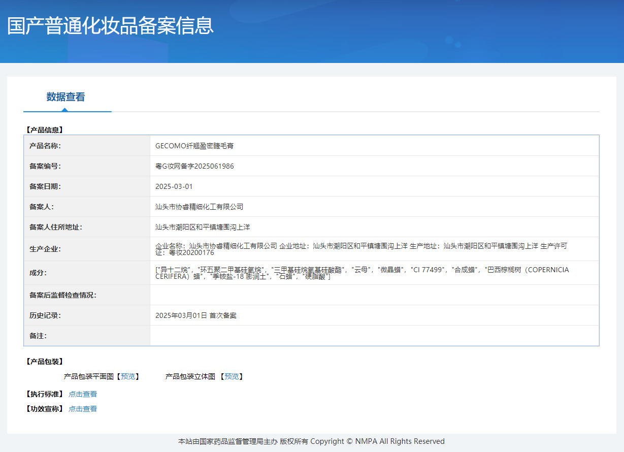Viewport: 624px width, 452px height.
Task: Click the 【执行标准】 label
Action: tap(44, 394)
